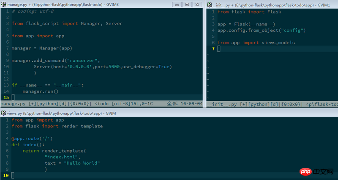The width and height of the screenshot is (338, 180).
Task: Click the __init__.py status bar file name
Action: point(221,104)
